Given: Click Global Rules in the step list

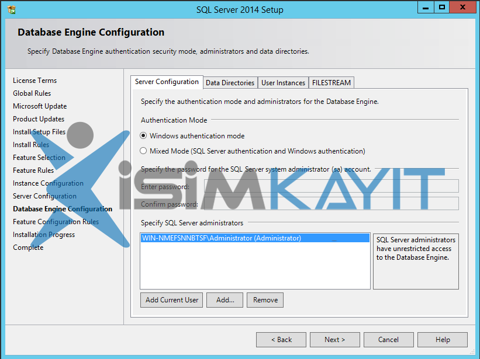Looking at the screenshot, I should [x=32, y=93].
